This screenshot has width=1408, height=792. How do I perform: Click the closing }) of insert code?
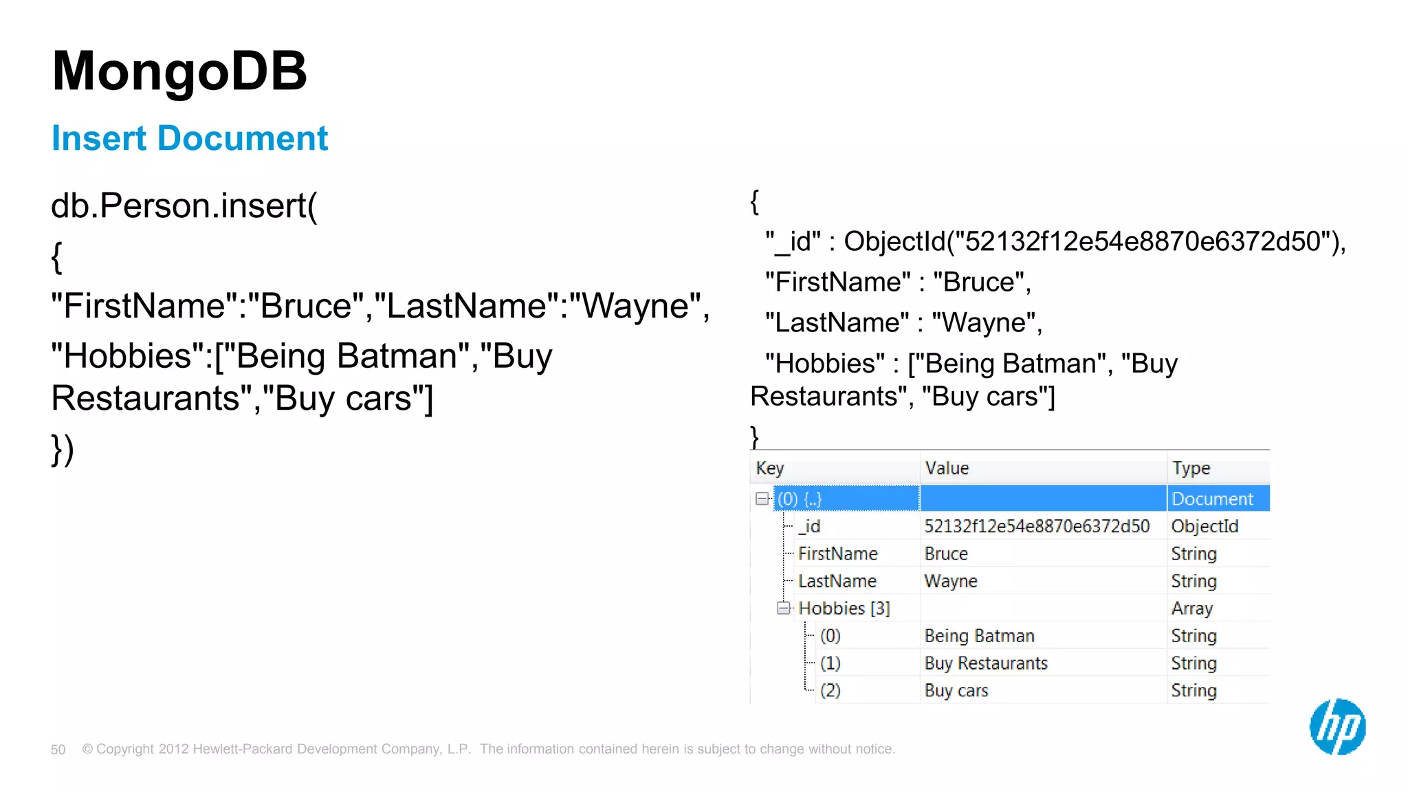[63, 450]
